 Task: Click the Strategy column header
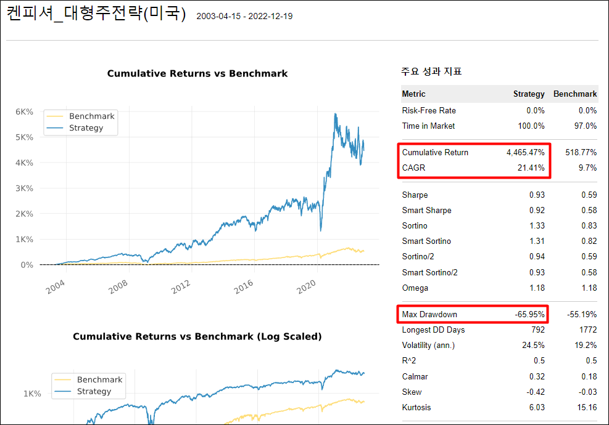click(529, 94)
